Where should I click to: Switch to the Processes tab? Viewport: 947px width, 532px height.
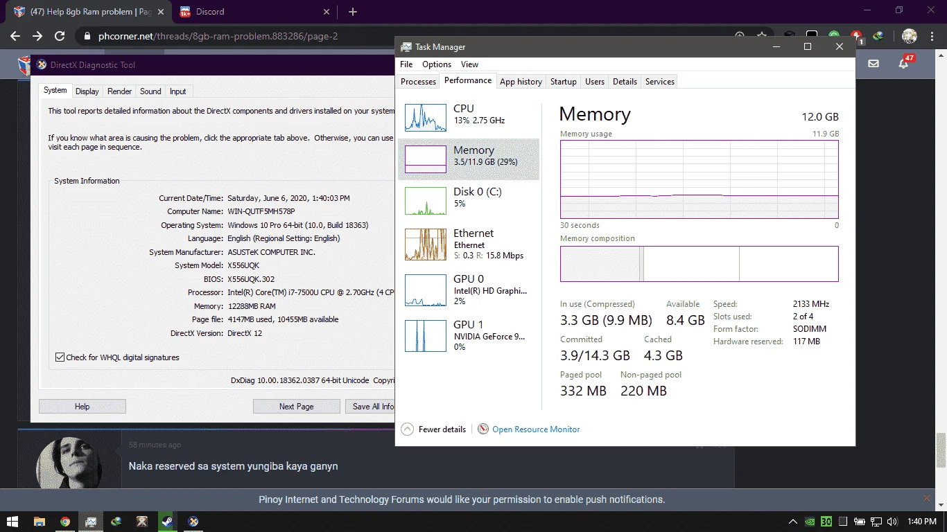coord(419,82)
